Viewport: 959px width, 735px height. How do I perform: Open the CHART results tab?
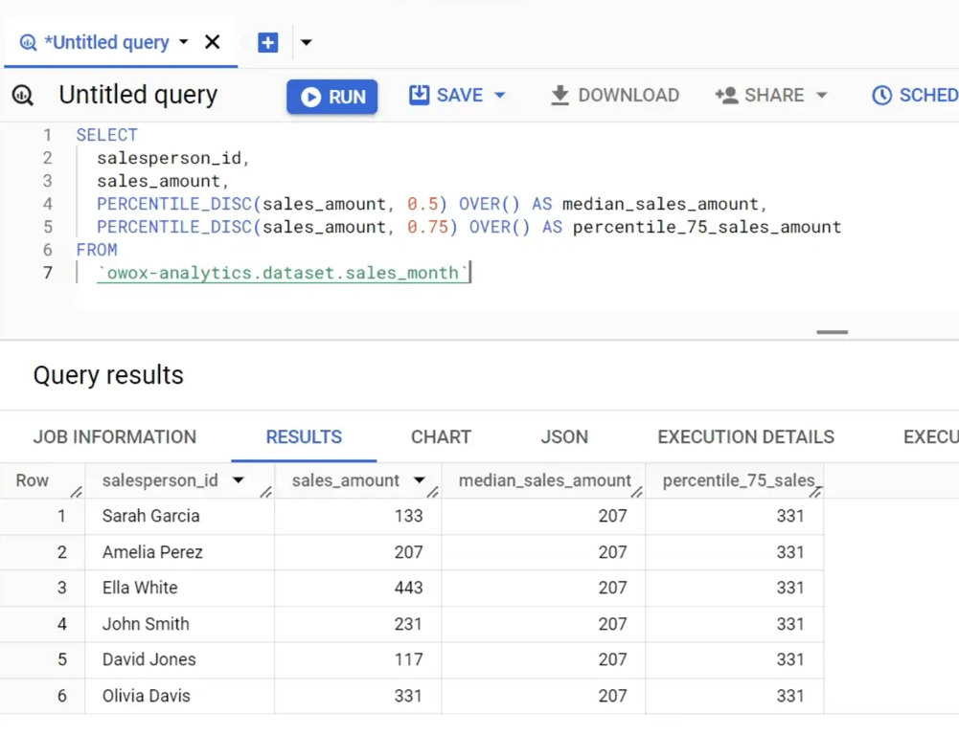point(441,436)
